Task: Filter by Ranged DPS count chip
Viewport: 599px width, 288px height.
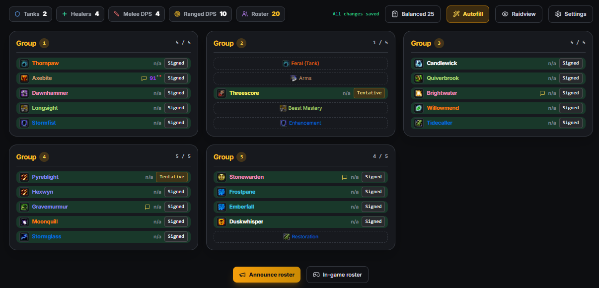Action: pyautogui.click(x=201, y=14)
